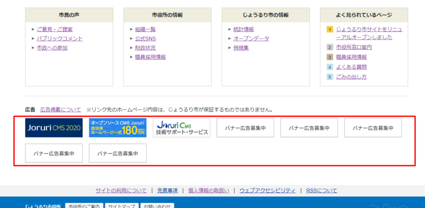Click the 市役所のご案内 button
The height and width of the screenshot is (208, 425).
click(84, 206)
